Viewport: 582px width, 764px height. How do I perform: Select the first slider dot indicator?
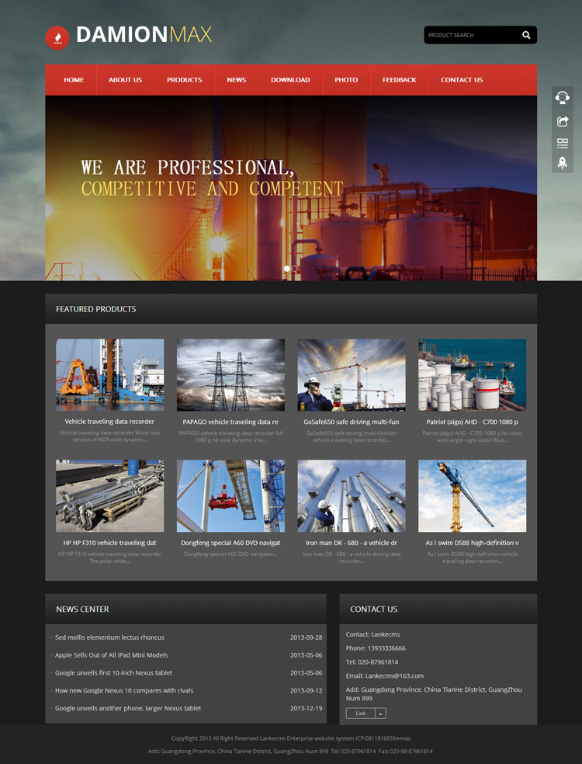(x=287, y=269)
